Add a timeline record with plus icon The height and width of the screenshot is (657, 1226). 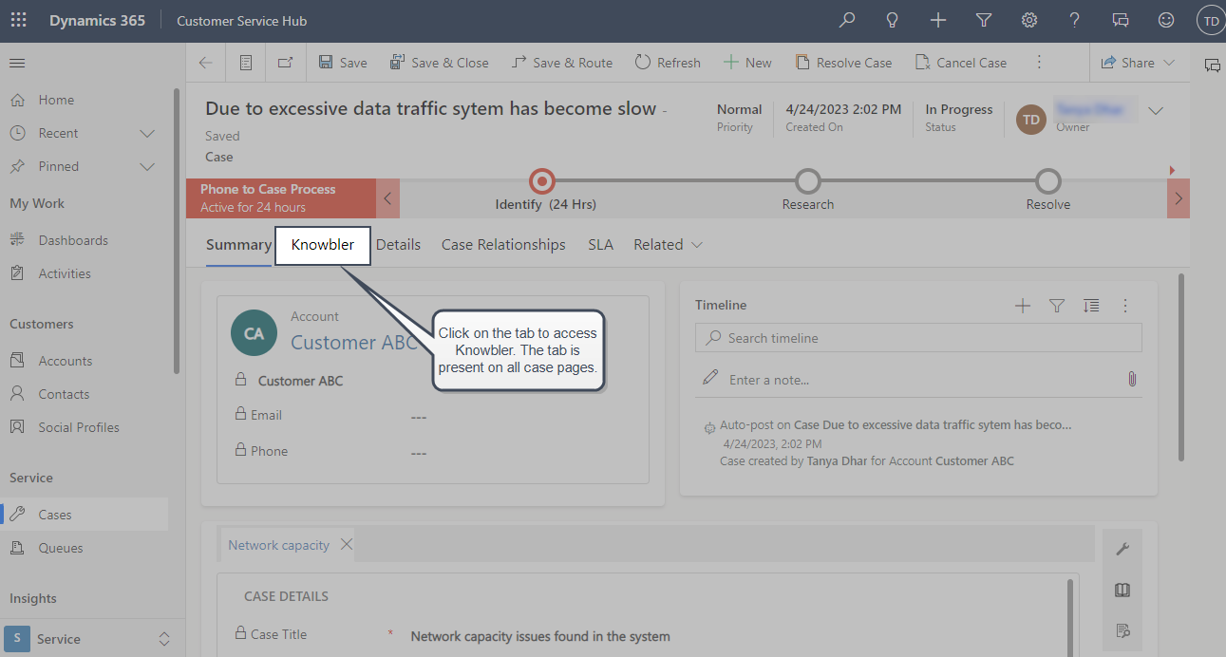[1023, 306]
